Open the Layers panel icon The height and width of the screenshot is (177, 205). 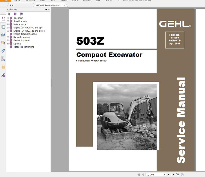(x=3, y=35)
